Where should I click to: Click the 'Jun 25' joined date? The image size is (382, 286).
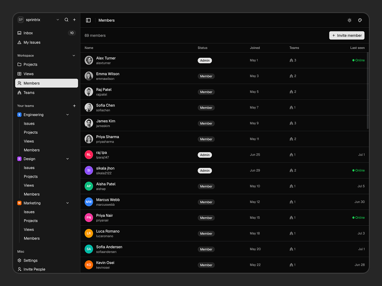click(x=255, y=155)
